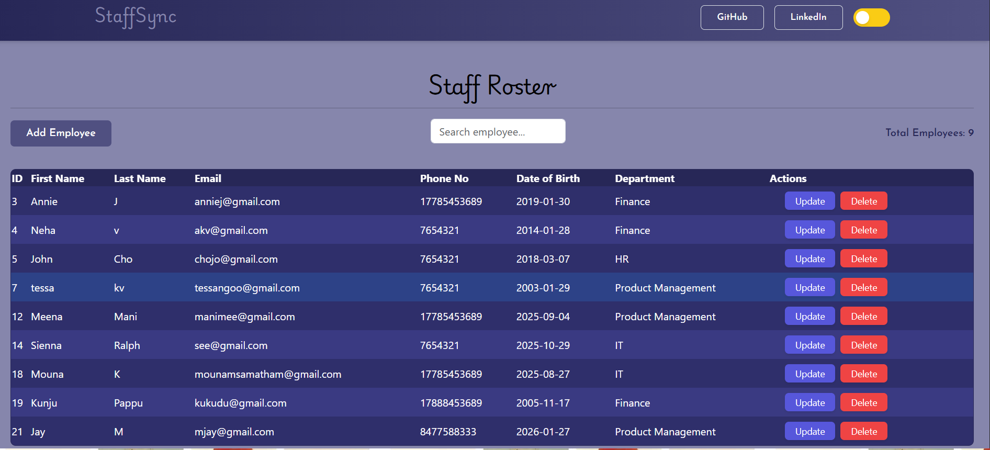Open the GitHub link button
This screenshot has width=990, height=450.
click(732, 17)
